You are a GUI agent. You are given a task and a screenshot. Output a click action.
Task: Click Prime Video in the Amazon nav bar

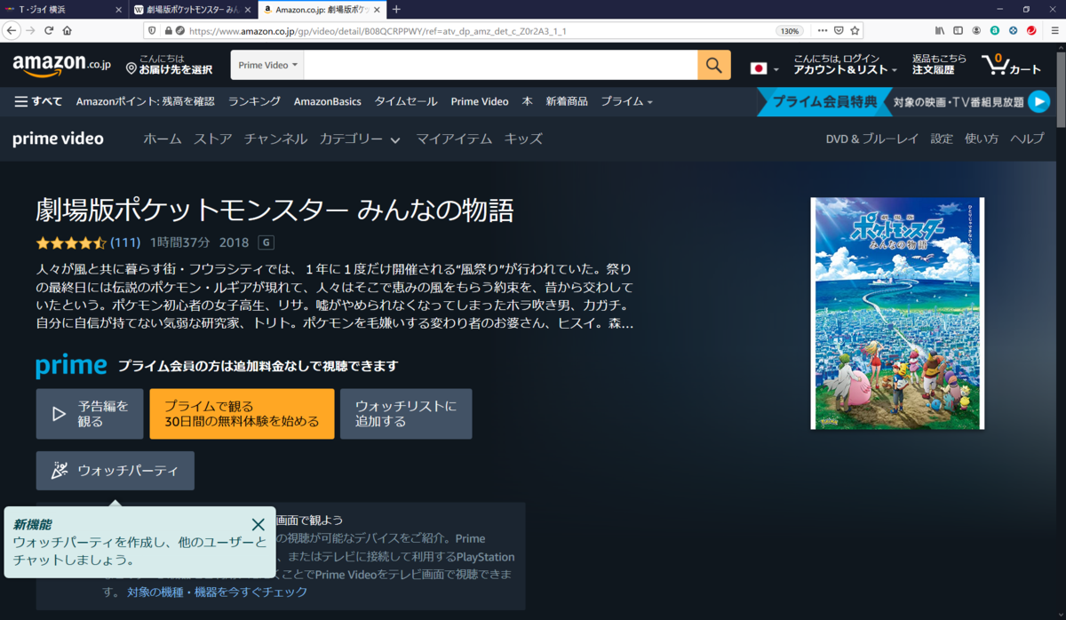pyautogui.click(x=480, y=101)
